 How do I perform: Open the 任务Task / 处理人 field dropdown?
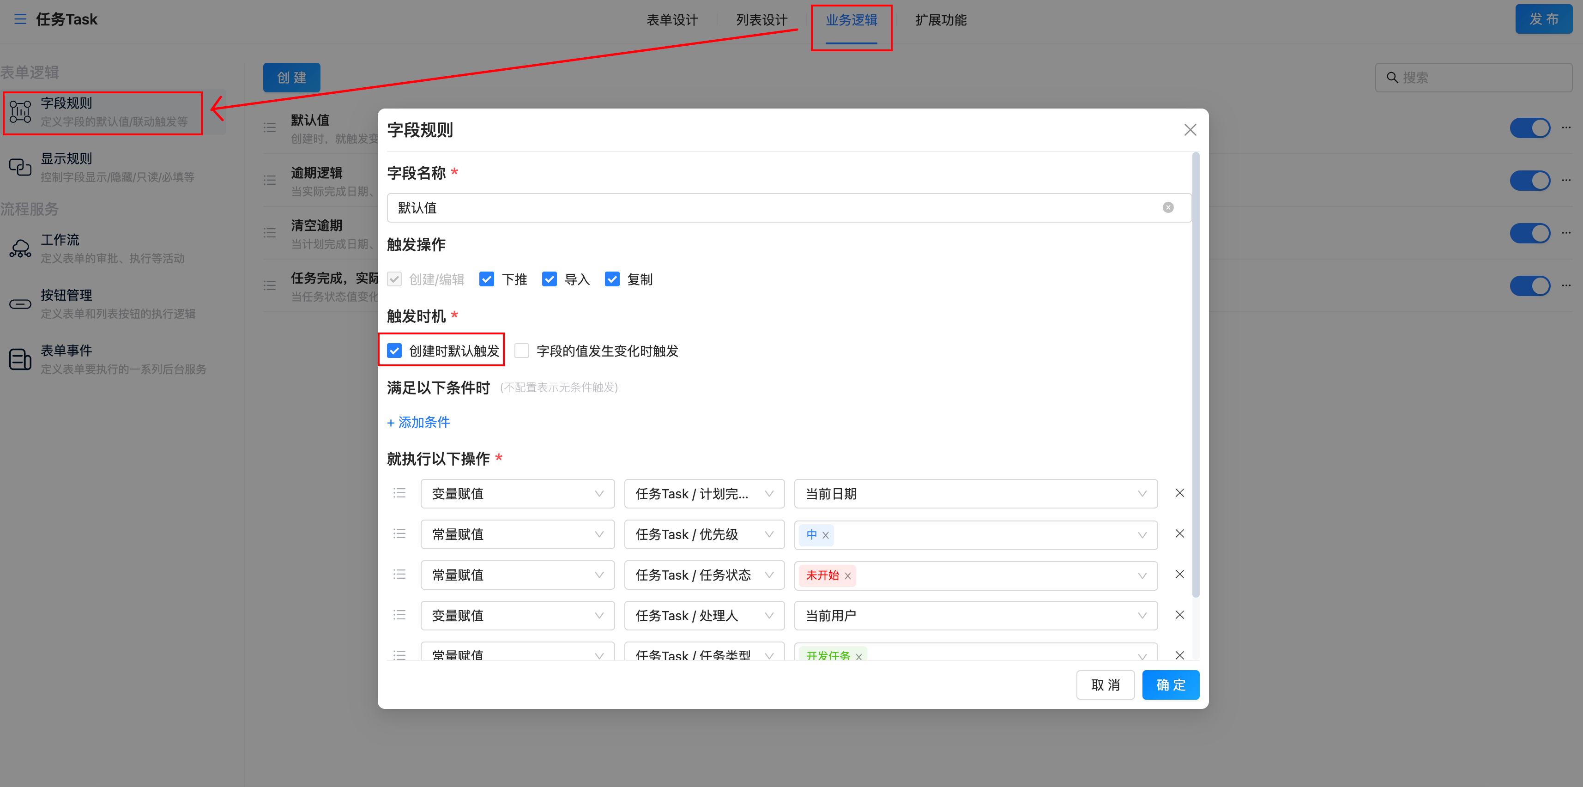pyautogui.click(x=704, y=616)
